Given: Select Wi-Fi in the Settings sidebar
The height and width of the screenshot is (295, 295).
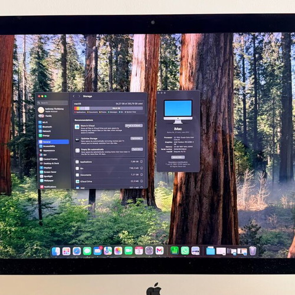Looking at the screenshot, I should 53,122.
